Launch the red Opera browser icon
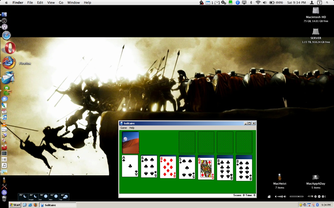Viewport: 334px width, 208px height. click(9, 48)
